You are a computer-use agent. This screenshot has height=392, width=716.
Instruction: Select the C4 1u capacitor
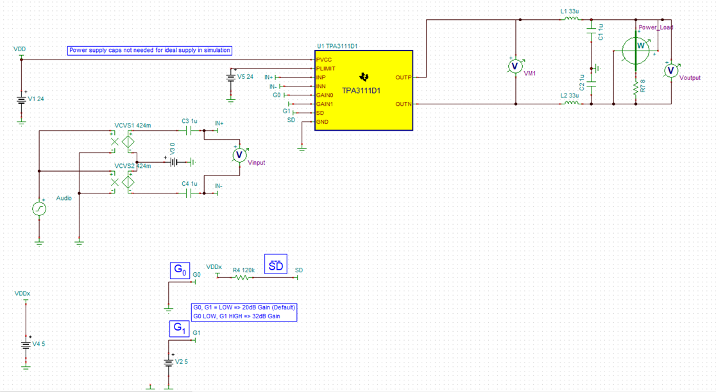point(189,193)
